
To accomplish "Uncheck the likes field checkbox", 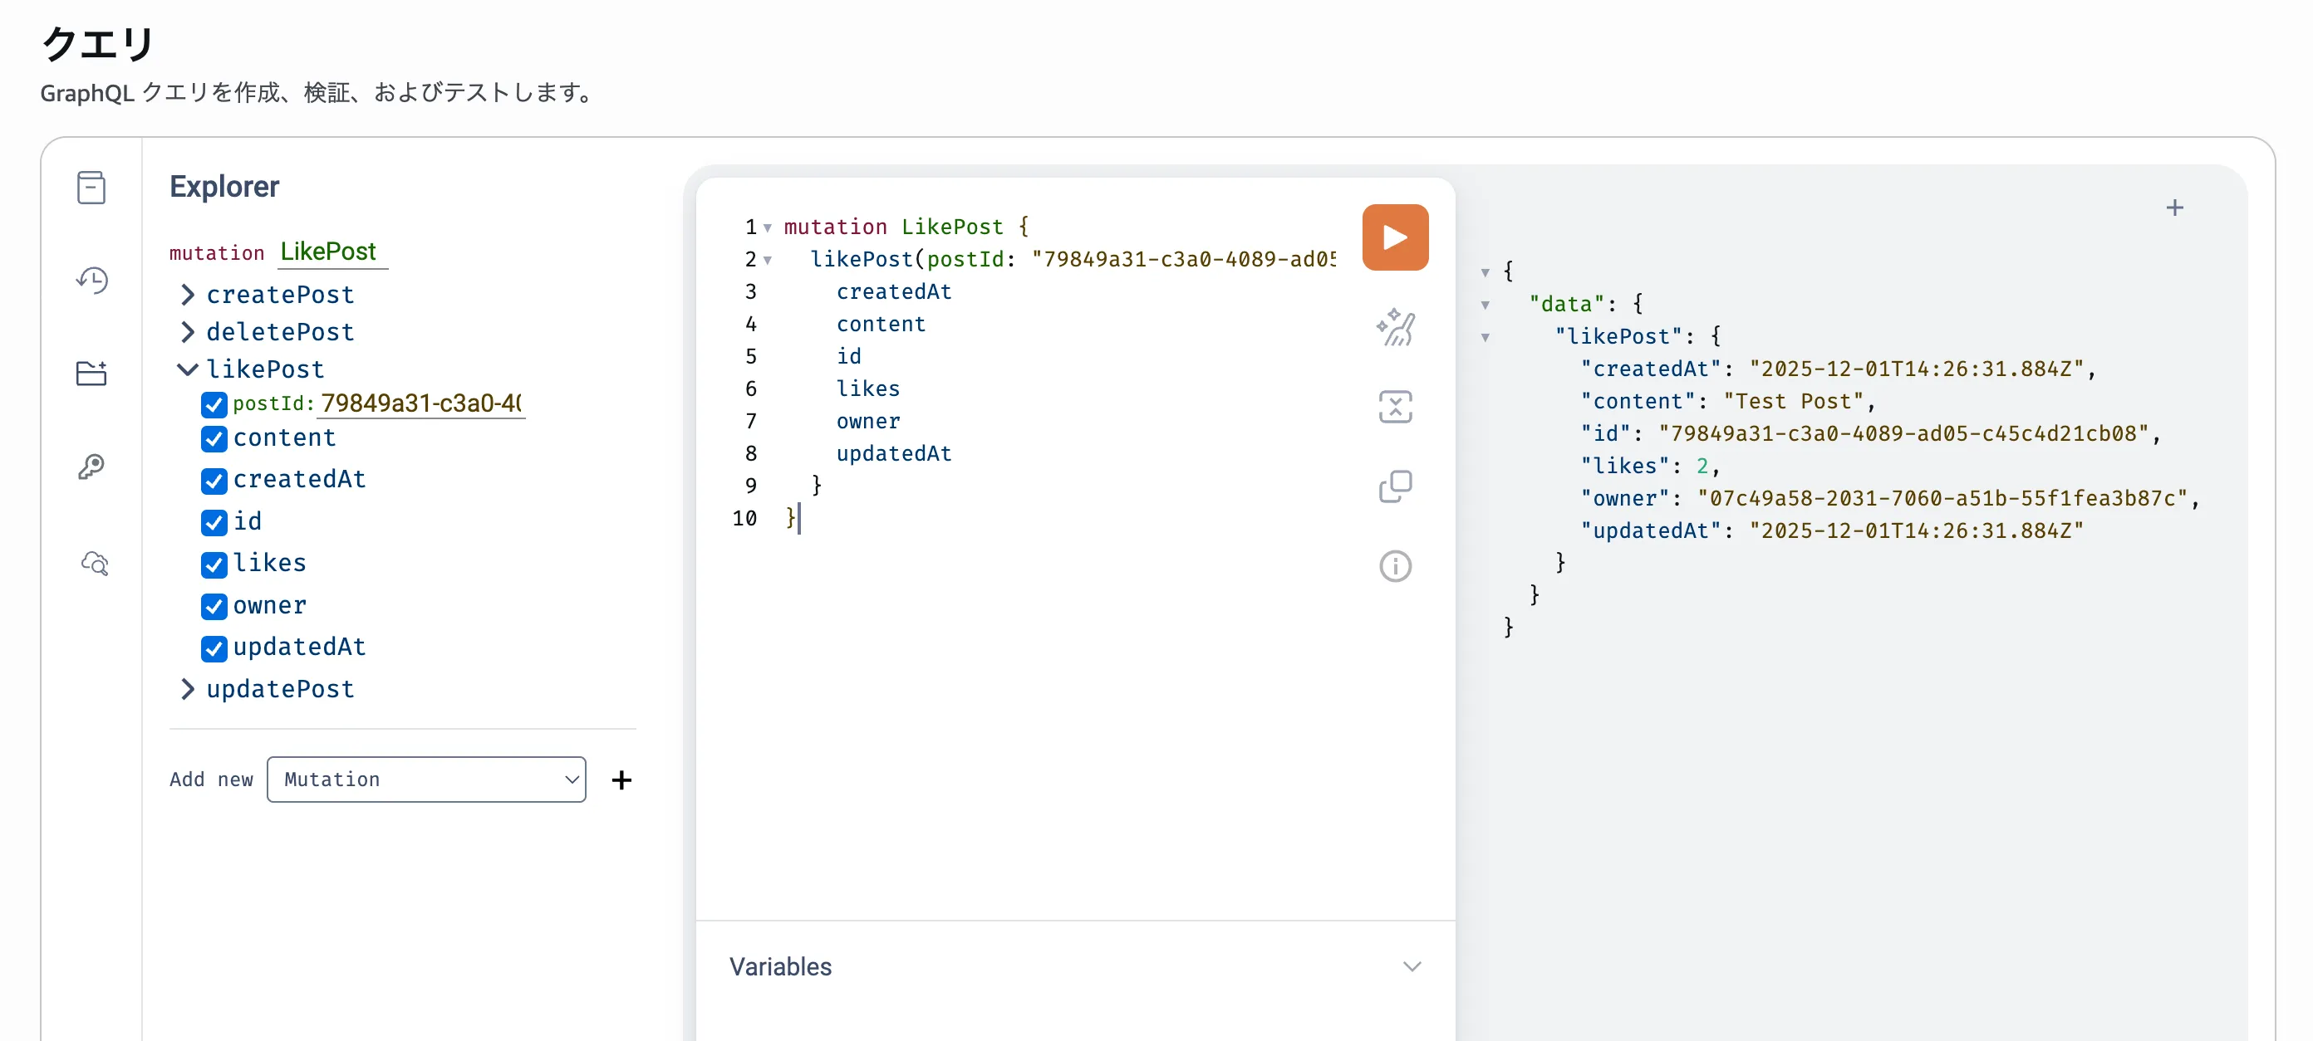I will (214, 564).
